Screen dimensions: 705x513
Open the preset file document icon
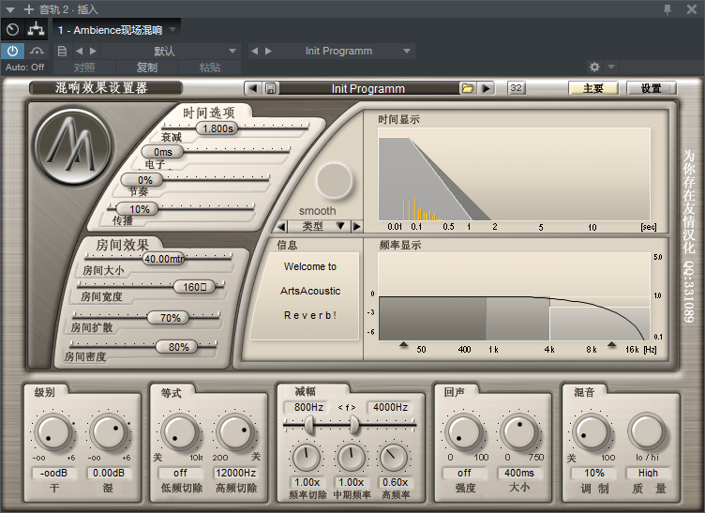pos(63,51)
